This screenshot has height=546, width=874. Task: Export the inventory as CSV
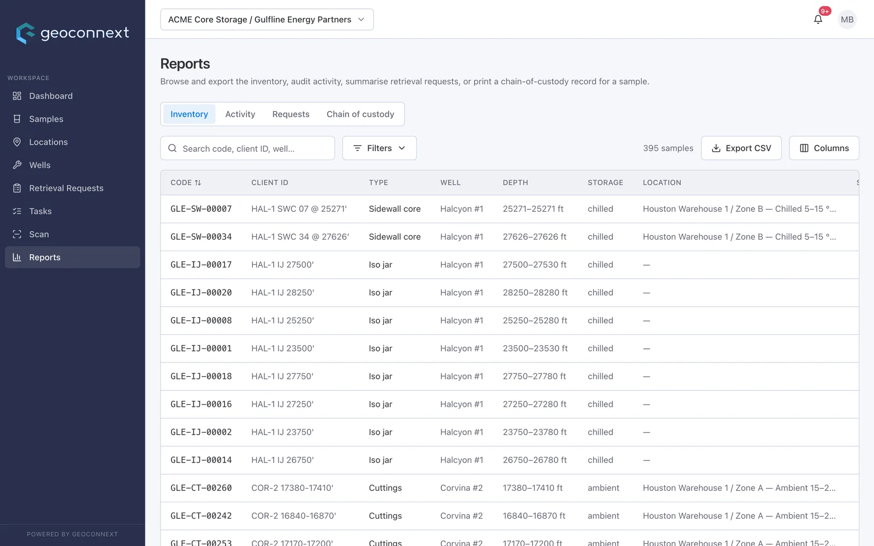coord(741,148)
